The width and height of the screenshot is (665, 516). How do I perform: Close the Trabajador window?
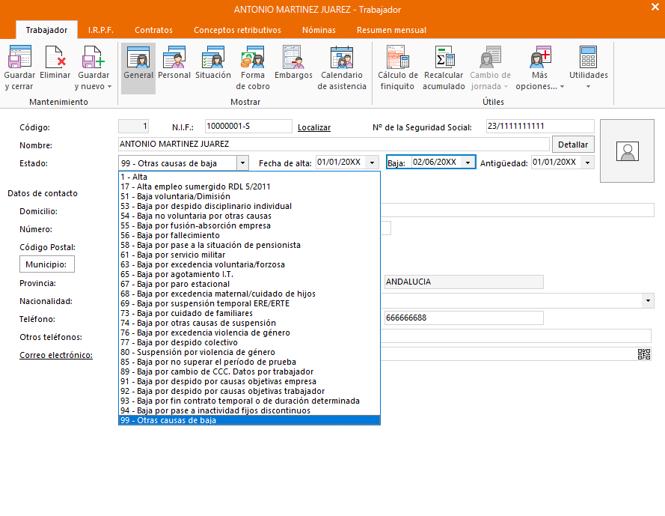coord(655,7)
